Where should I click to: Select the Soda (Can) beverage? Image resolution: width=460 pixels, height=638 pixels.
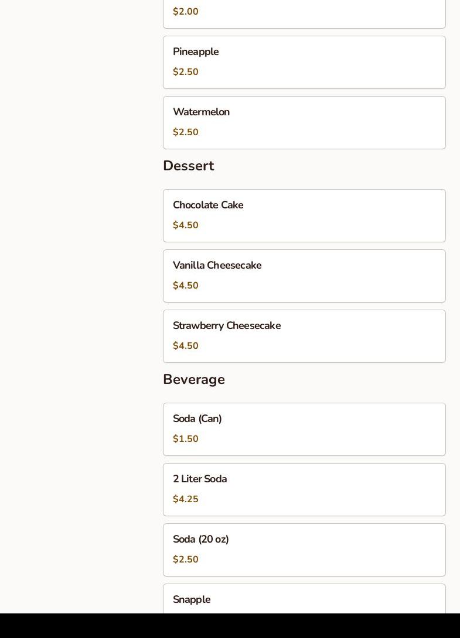click(x=197, y=419)
